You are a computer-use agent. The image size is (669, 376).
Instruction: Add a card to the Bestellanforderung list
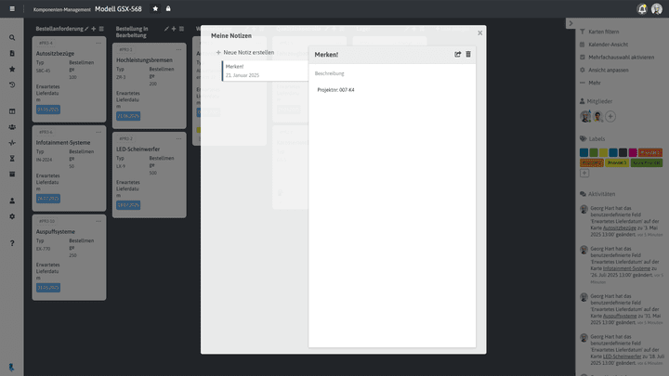tap(94, 29)
